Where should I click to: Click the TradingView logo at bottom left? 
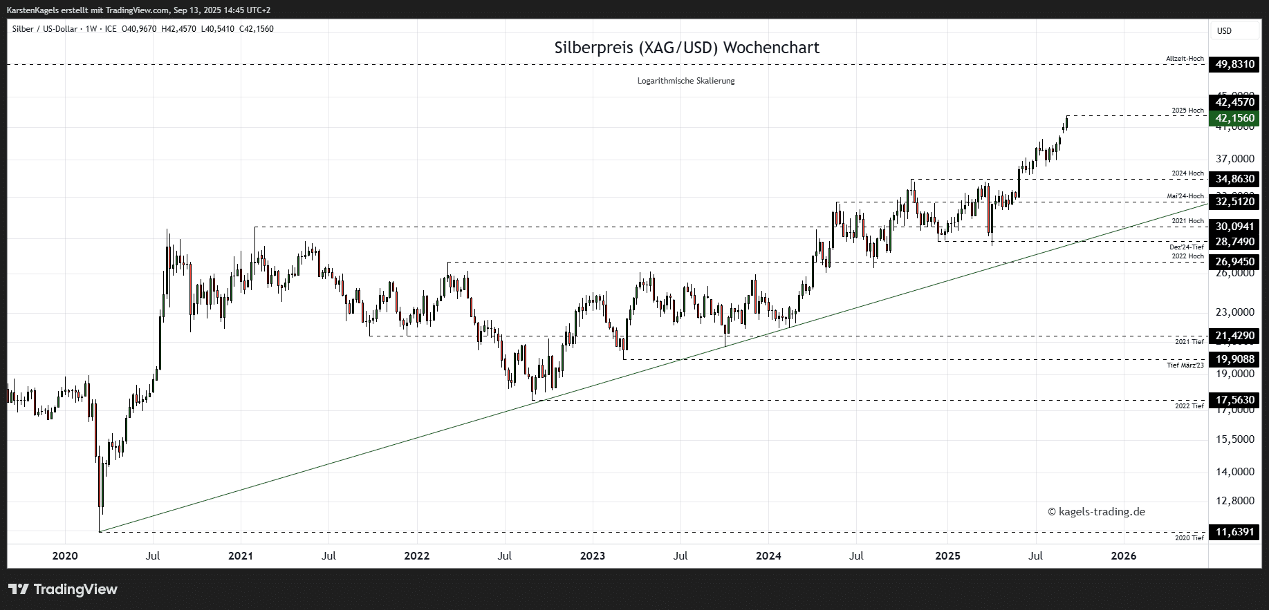tap(63, 589)
